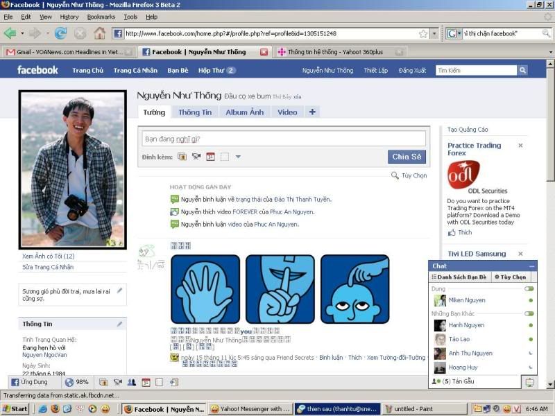
Task: Switch to Yahoo 360plus browser tab
Action: [x=340, y=52]
